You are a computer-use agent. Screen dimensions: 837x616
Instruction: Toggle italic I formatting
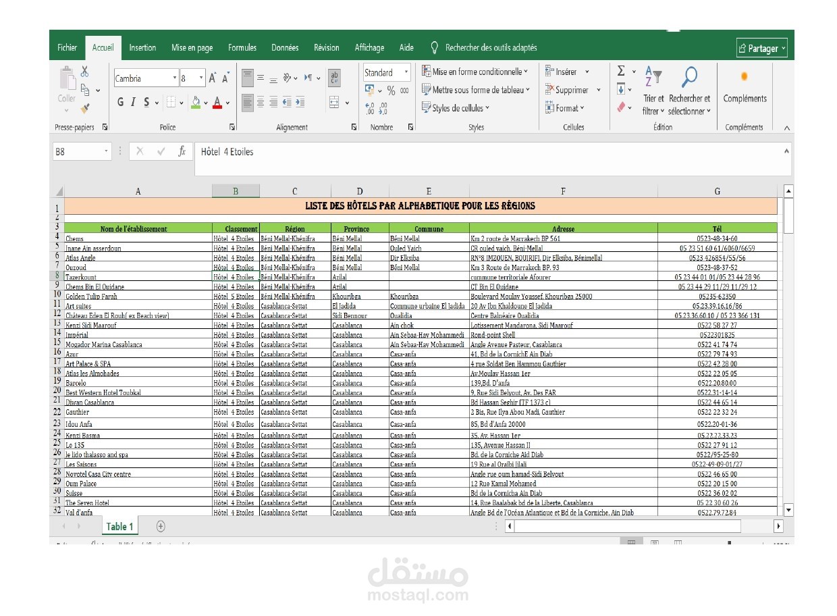click(134, 102)
